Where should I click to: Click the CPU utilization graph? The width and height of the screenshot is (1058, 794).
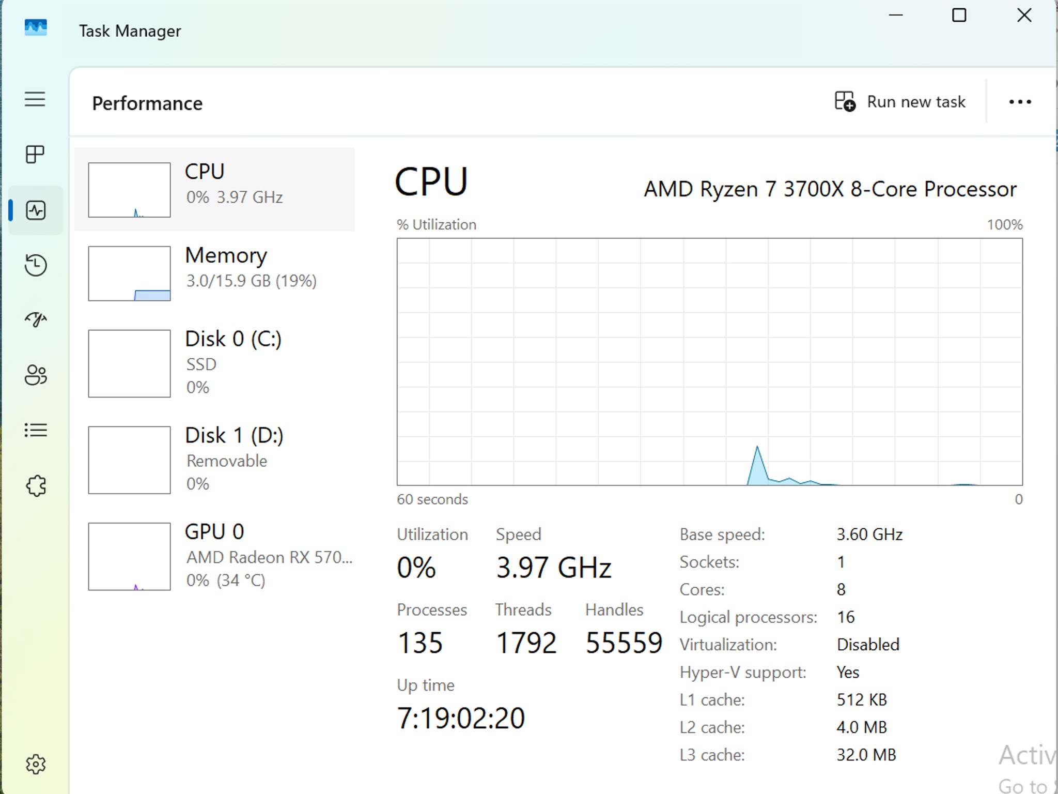pyautogui.click(x=709, y=361)
